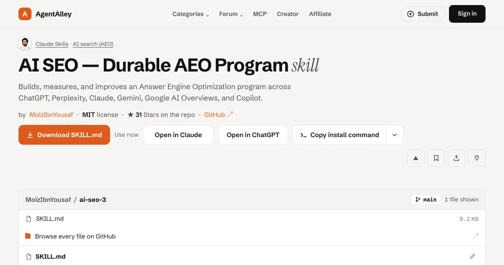
Task: Follow the Claude Skills breadcrumb link
Action: click(52, 44)
